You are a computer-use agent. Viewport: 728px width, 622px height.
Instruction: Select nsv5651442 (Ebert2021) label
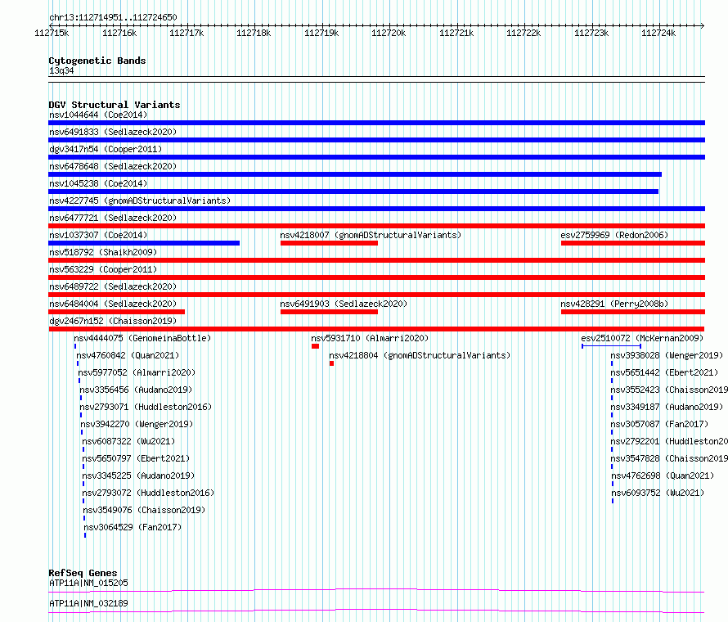(x=664, y=372)
